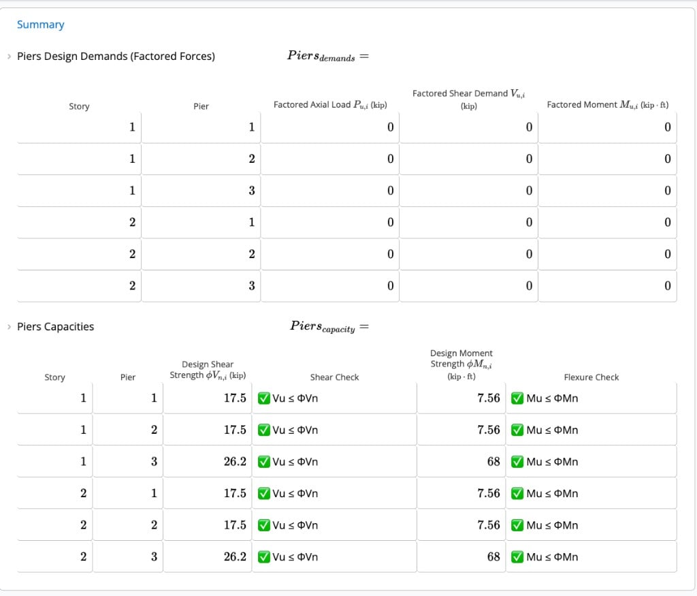Click Pier header in demands table

[x=201, y=106]
